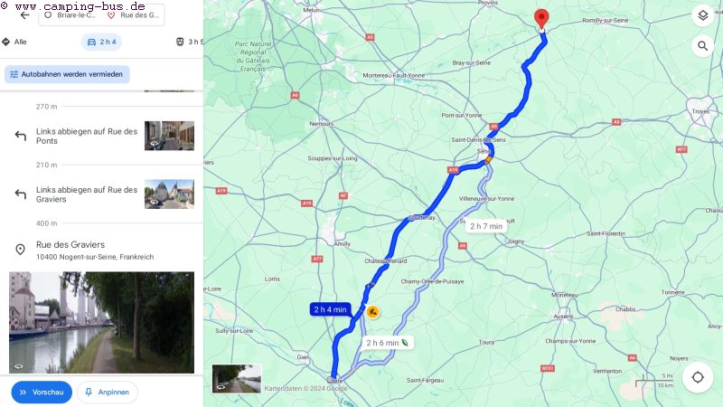723x407 pixels.
Task: Select the transit travel mode icon
Action: click(180, 42)
